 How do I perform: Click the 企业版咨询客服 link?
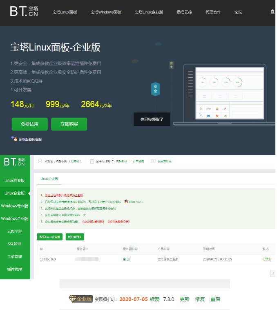click(30, 139)
